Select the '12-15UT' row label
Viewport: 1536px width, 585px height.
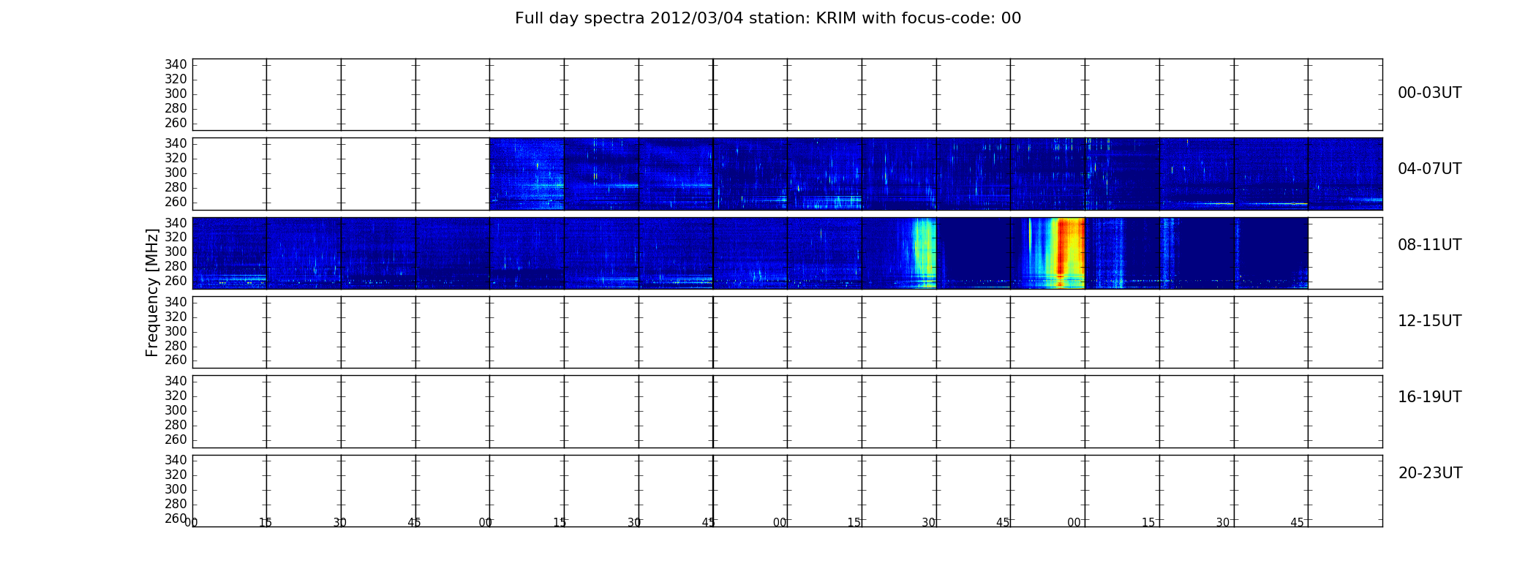[x=1429, y=321]
